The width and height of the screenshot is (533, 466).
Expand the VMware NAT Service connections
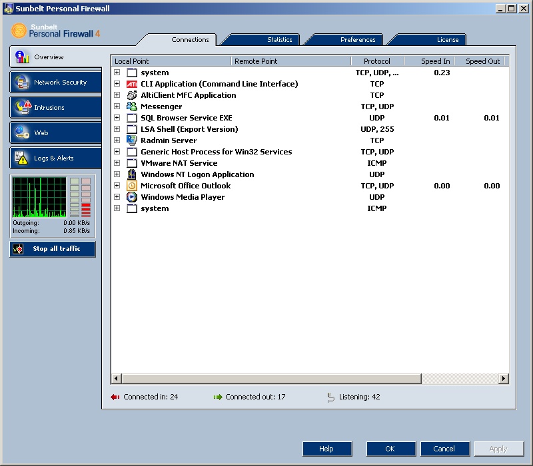[117, 163]
